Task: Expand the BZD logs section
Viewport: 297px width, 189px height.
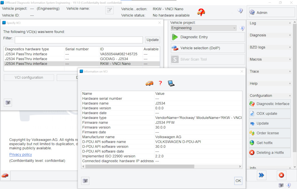Action: point(270,47)
